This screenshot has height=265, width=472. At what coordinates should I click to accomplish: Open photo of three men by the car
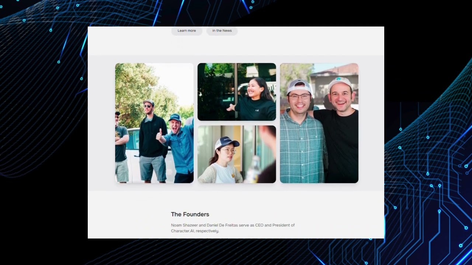pyautogui.click(x=154, y=123)
